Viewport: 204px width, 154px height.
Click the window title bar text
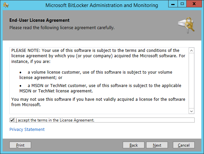pyautogui.click(x=102, y=5)
